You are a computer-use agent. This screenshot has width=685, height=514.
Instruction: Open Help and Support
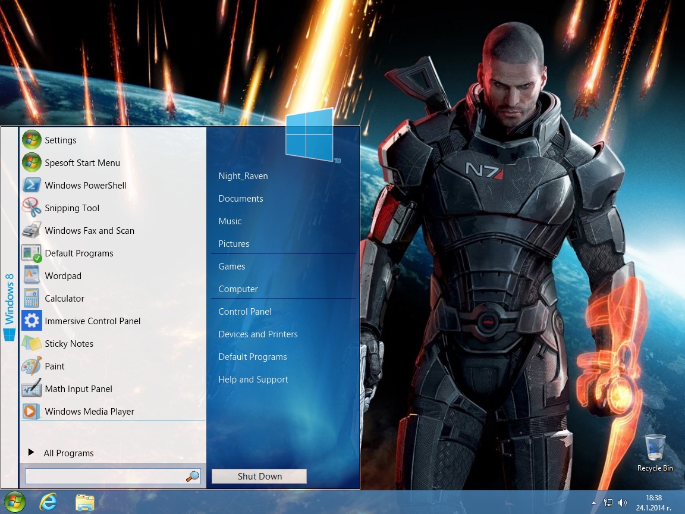253,380
